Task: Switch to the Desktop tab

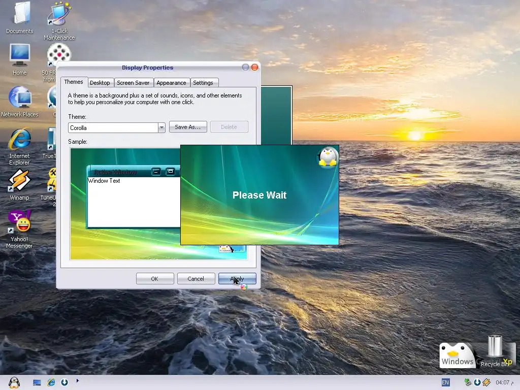Action: click(x=100, y=83)
